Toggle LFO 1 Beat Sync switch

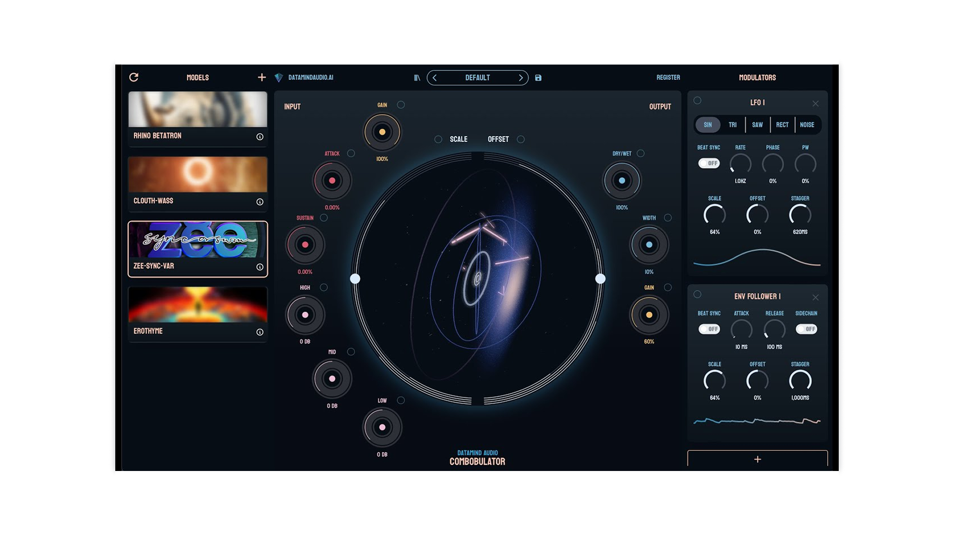click(x=709, y=163)
